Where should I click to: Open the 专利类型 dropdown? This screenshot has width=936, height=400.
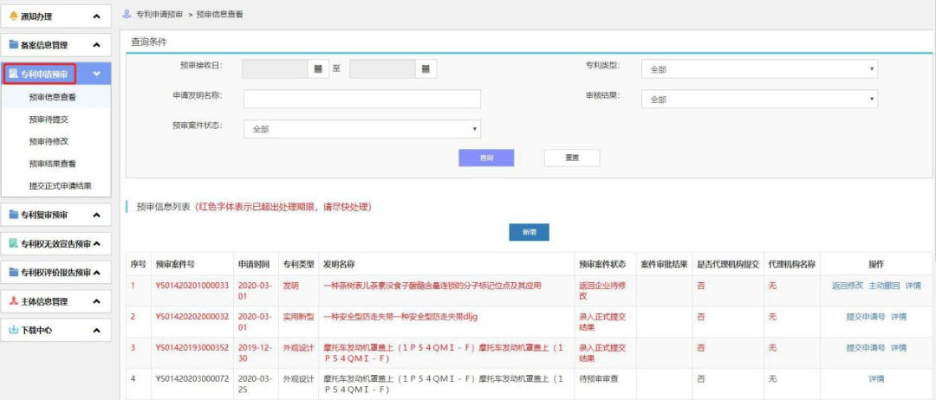(760, 69)
